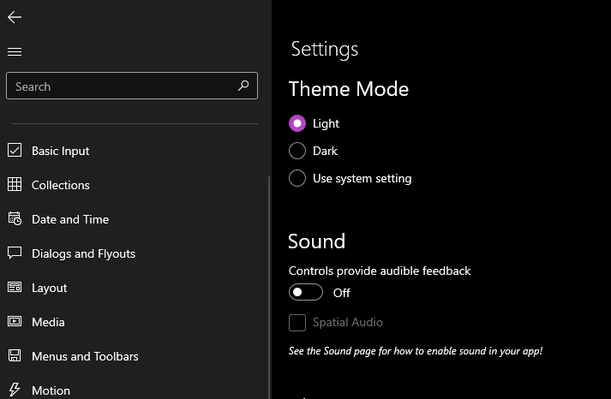Click the italic Sound page hint text

coord(416,351)
